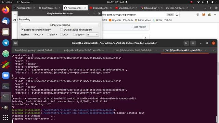Toggle the Super + hotkey checkbox
Image resolution: width=219 pixels, height=123 pixels.
click(x=74, y=35)
